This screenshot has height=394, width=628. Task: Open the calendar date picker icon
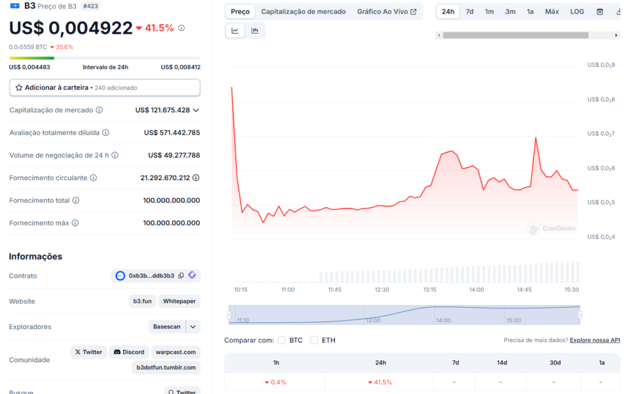point(600,12)
